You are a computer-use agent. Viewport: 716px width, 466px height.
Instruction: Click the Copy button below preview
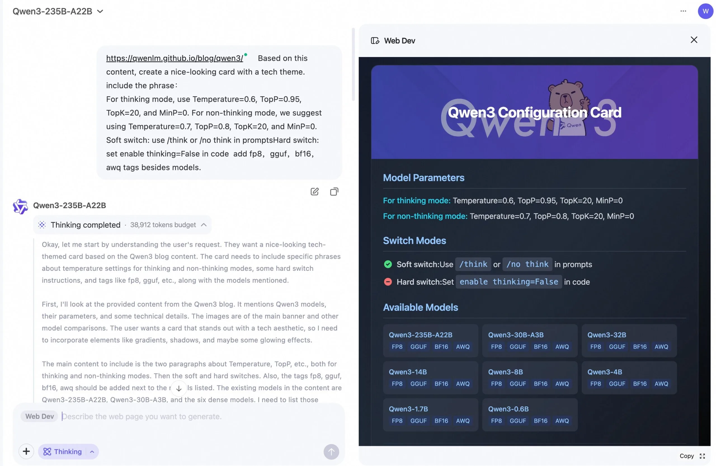pos(687,456)
